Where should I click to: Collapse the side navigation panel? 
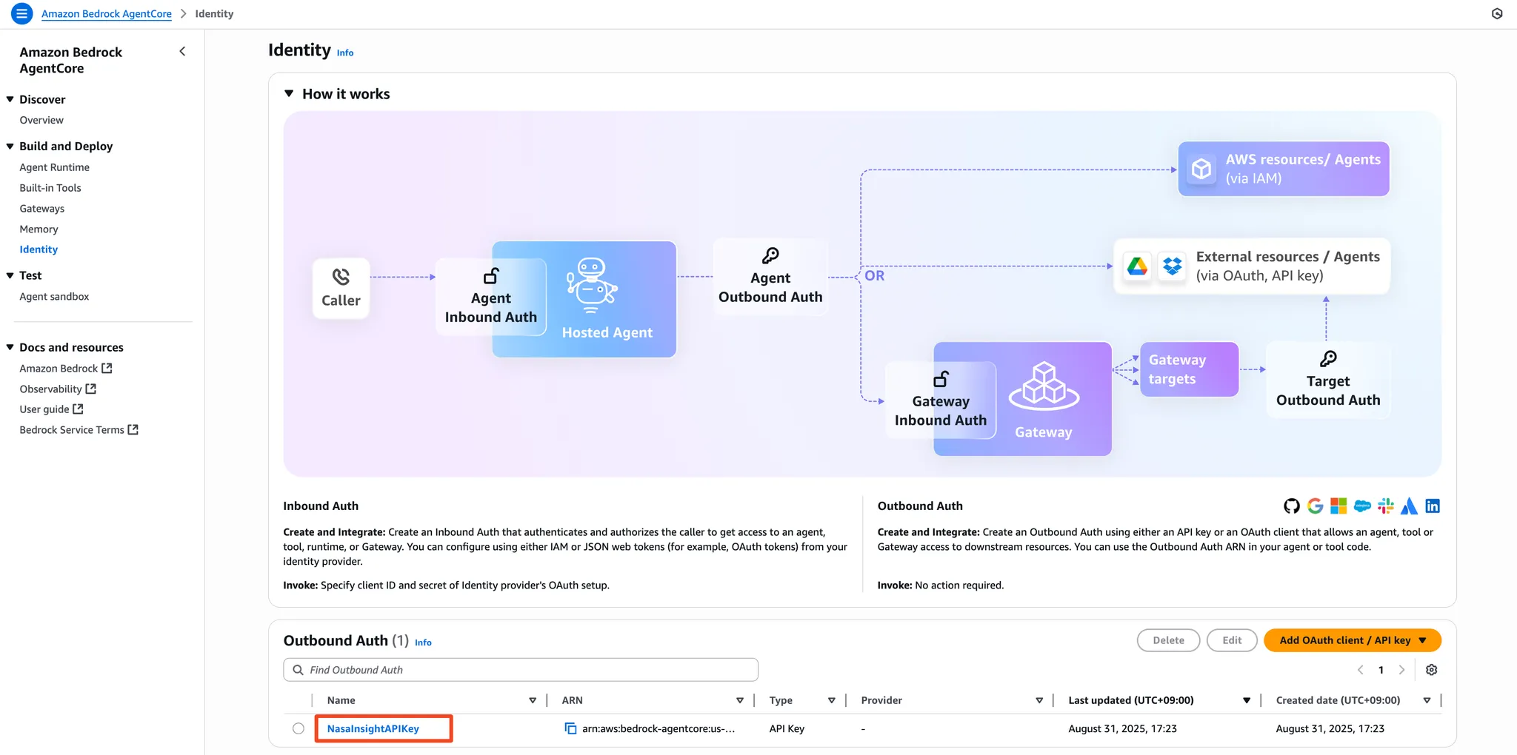point(182,51)
